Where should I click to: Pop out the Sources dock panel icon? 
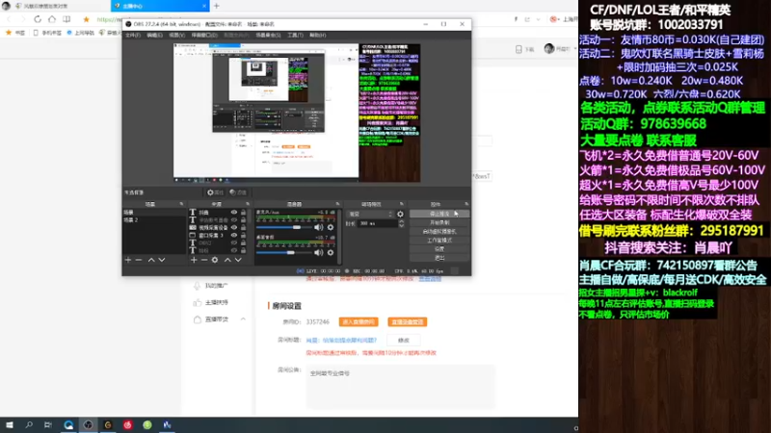coord(248,204)
